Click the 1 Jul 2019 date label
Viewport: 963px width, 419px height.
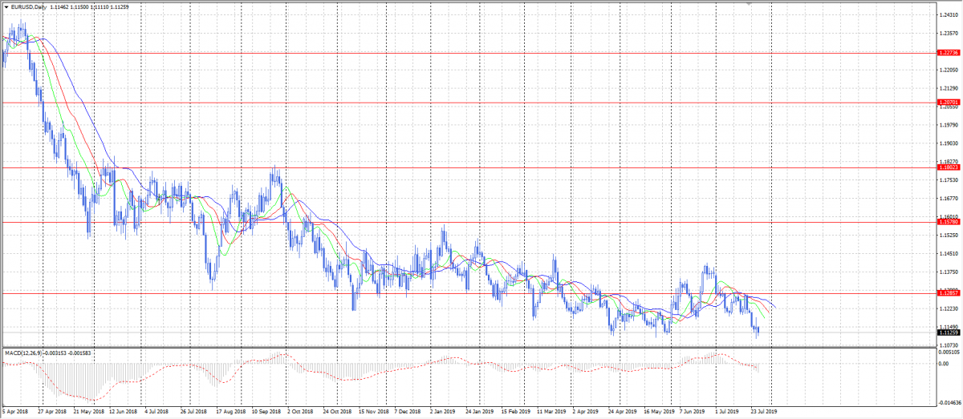[x=727, y=412]
